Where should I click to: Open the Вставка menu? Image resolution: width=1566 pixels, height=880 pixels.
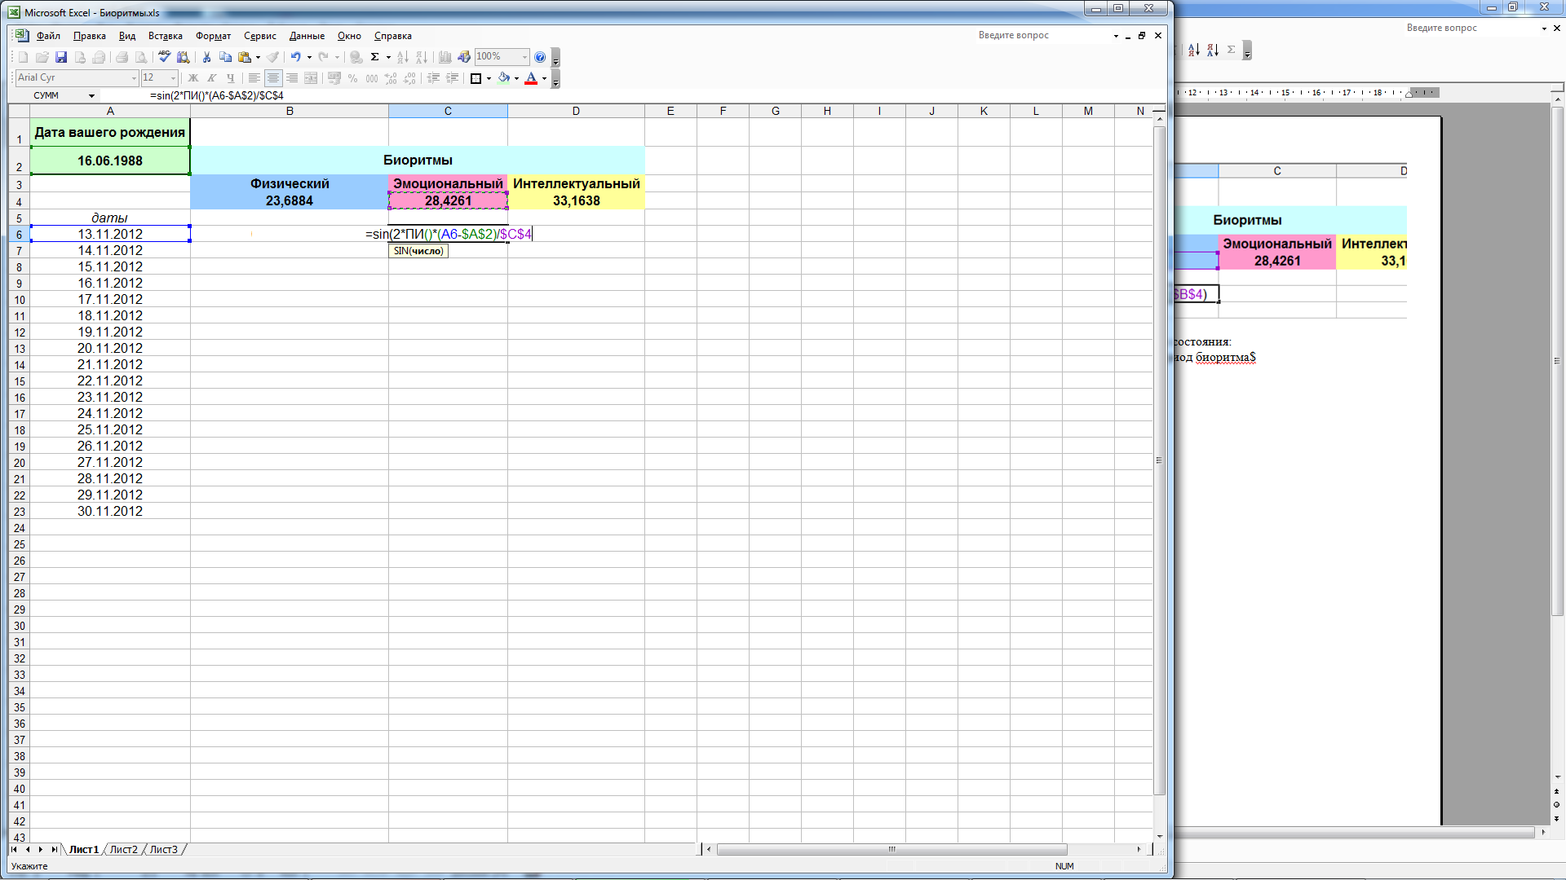point(166,36)
